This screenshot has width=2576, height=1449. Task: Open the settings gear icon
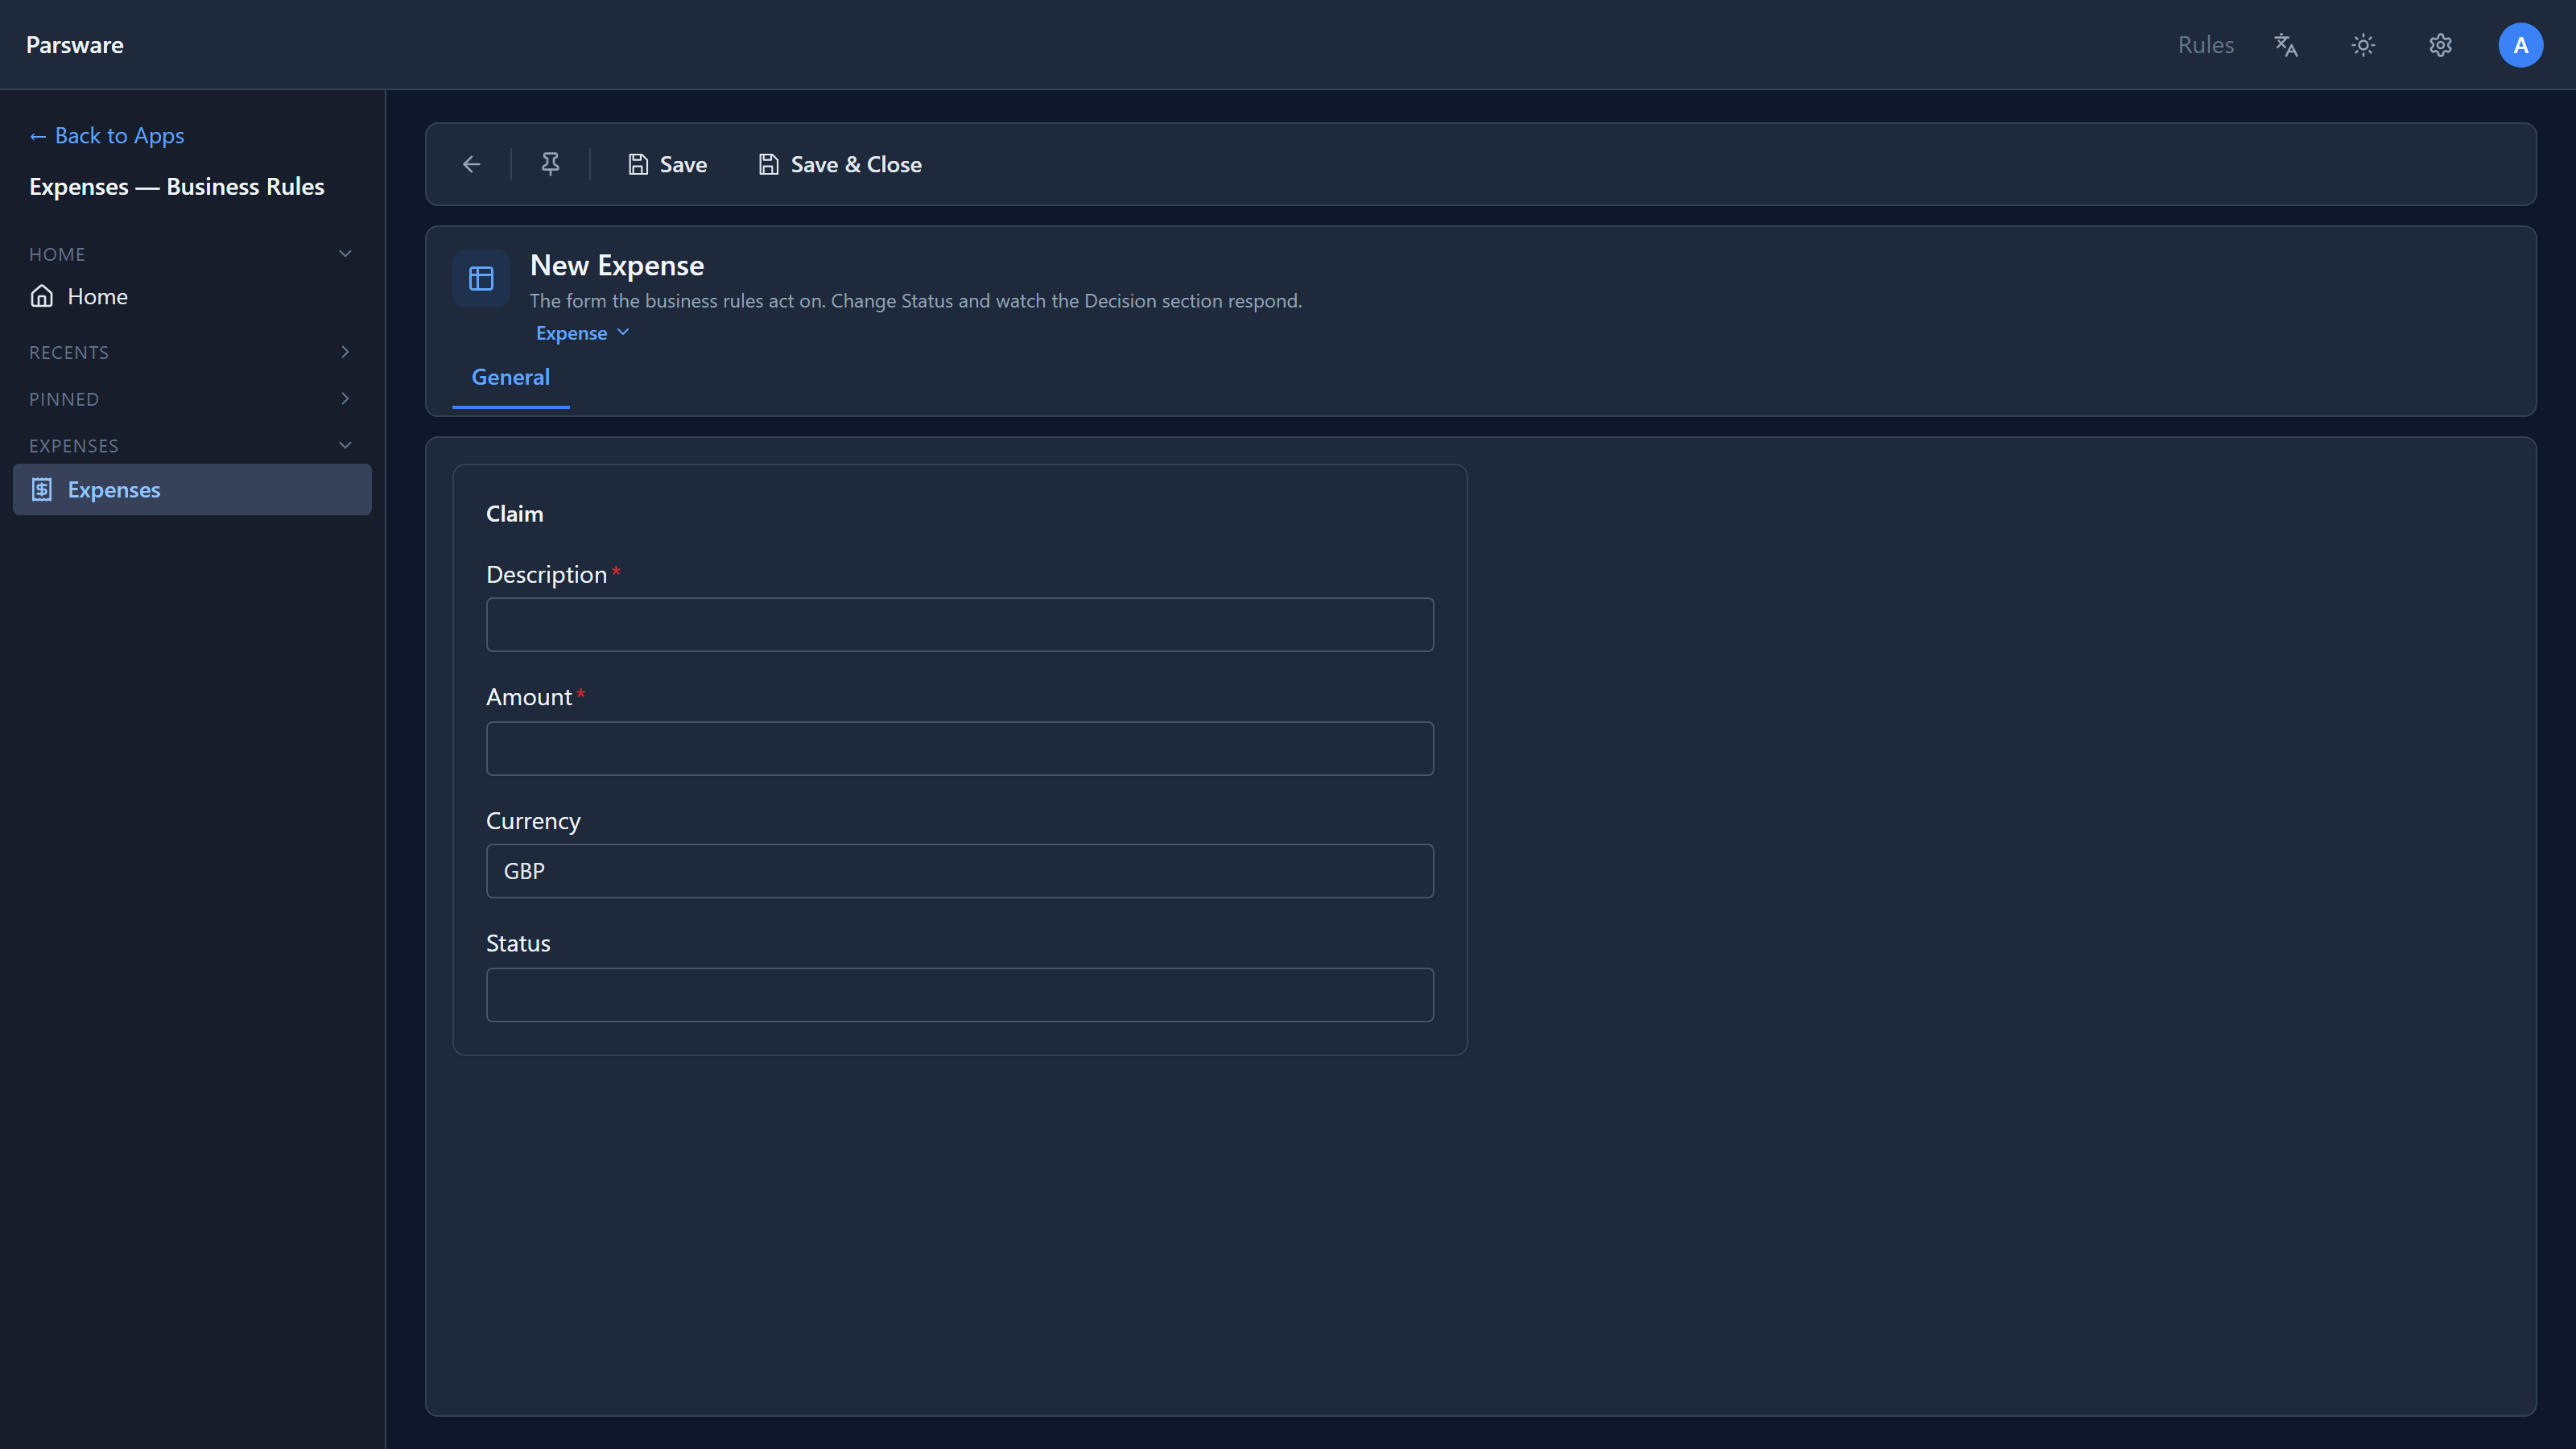coord(2440,45)
